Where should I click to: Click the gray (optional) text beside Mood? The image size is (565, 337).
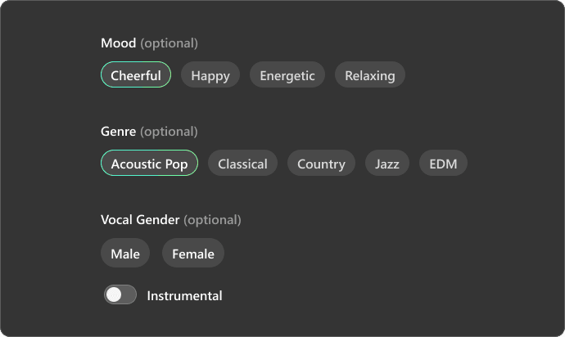pyautogui.click(x=169, y=43)
